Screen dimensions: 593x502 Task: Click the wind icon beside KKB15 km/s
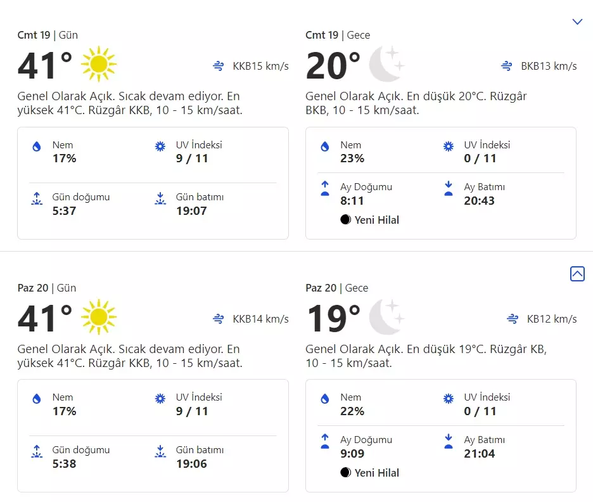(219, 66)
